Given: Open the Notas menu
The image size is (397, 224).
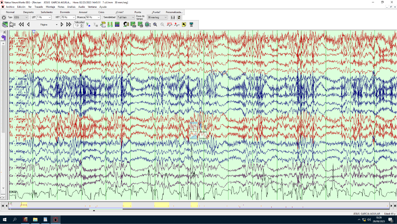Looking at the screenshot, I should pyautogui.click(x=61, y=7).
